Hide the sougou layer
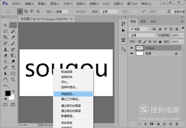Image resolution: width=186 pixels, height=128 pixels. click(x=131, y=48)
